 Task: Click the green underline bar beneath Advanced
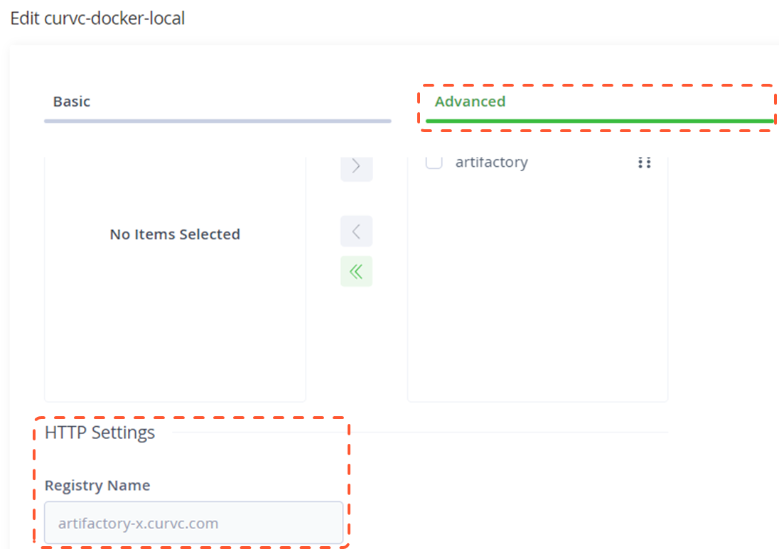[598, 121]
